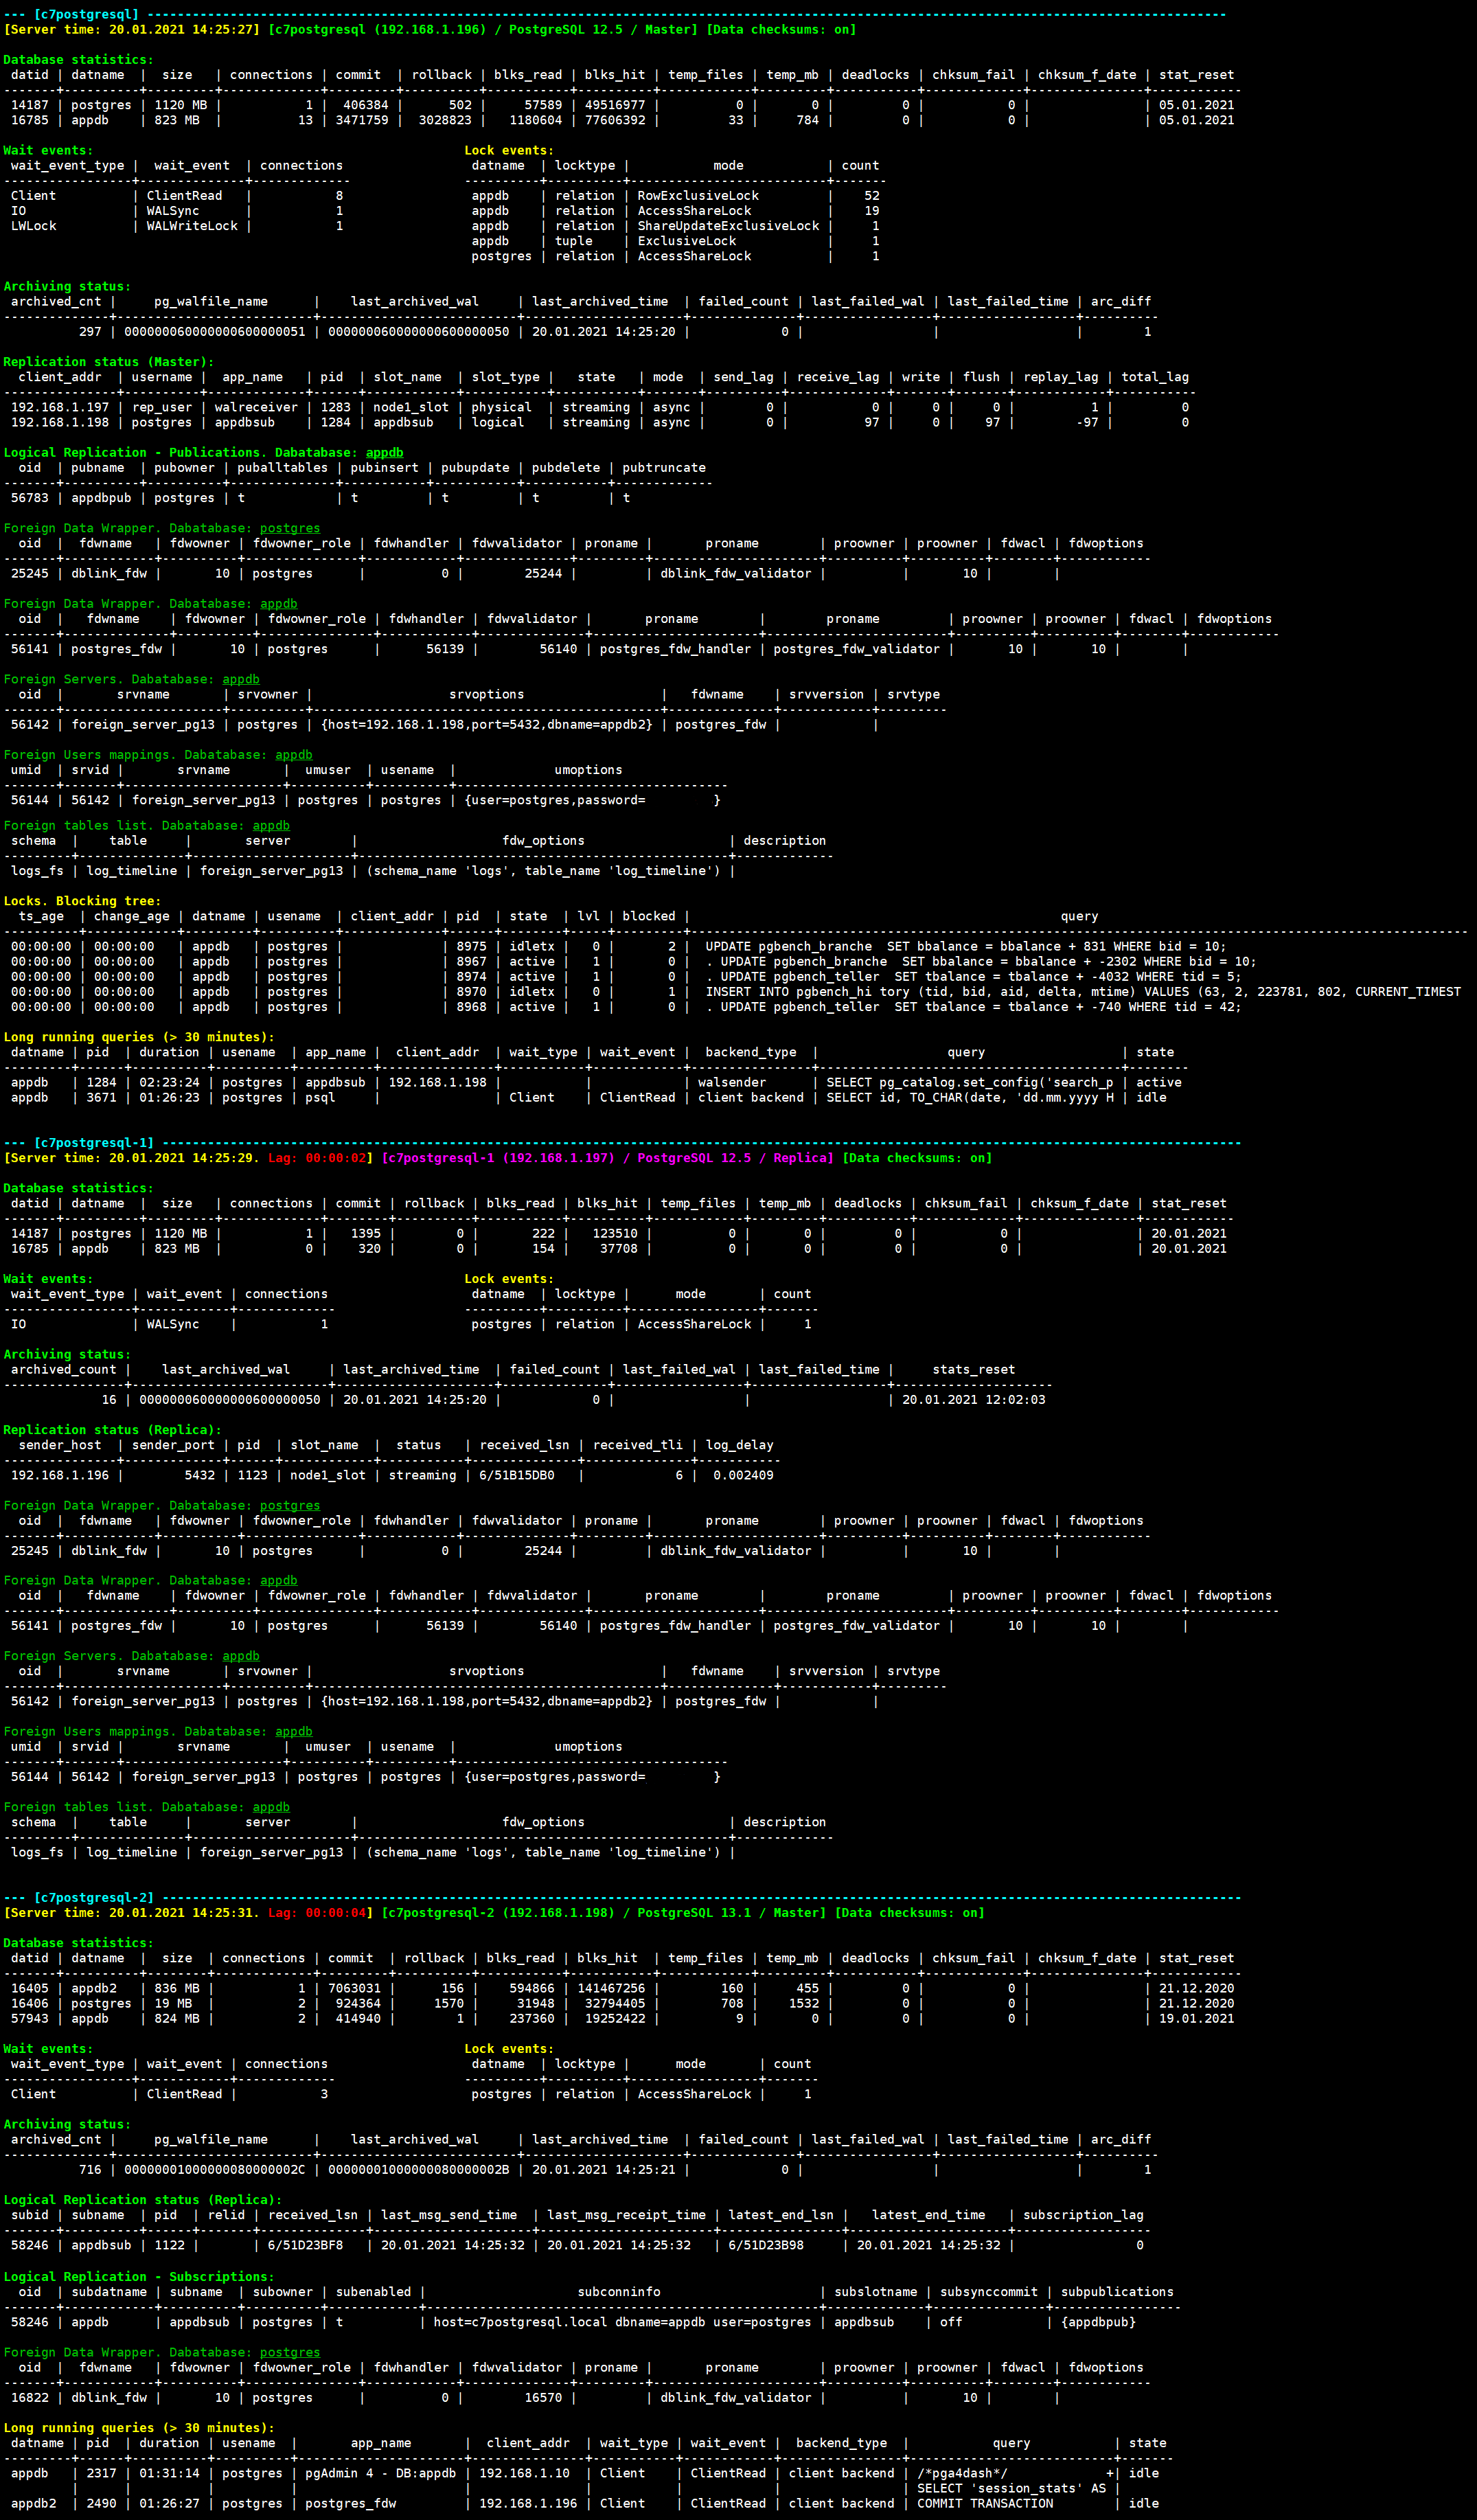Click the Data checksums: on label for c7postgresql-2
Viewport: 1477px width, 2520px height.
(909, 1912)
